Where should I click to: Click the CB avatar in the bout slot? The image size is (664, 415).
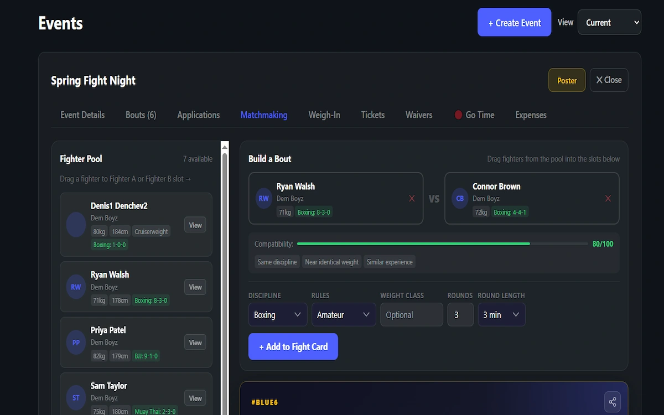tap(460, 199)
